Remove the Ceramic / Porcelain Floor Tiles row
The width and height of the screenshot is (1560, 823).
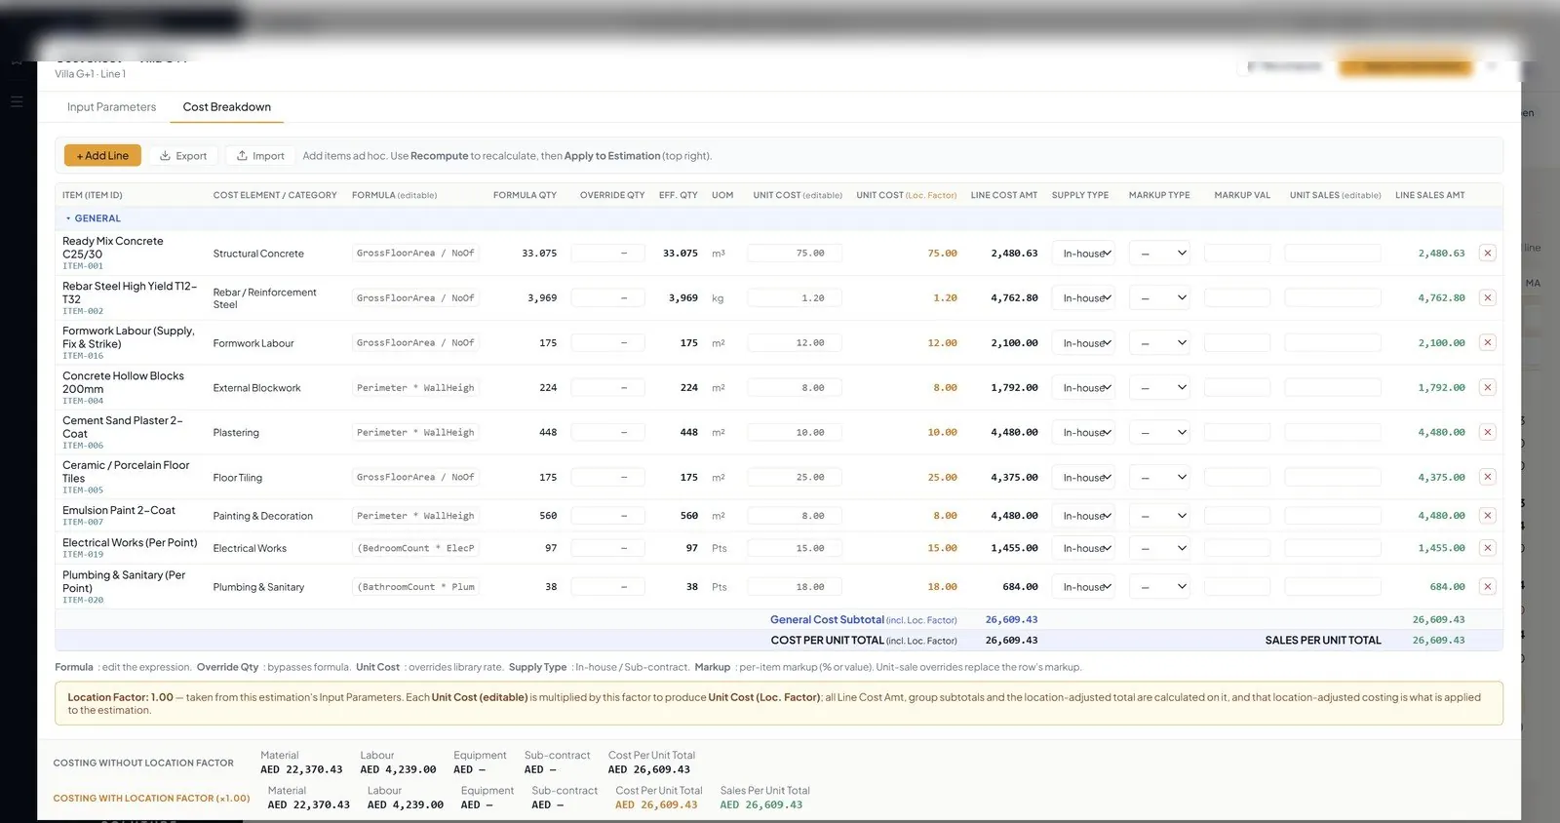[x=1487, y=477]
